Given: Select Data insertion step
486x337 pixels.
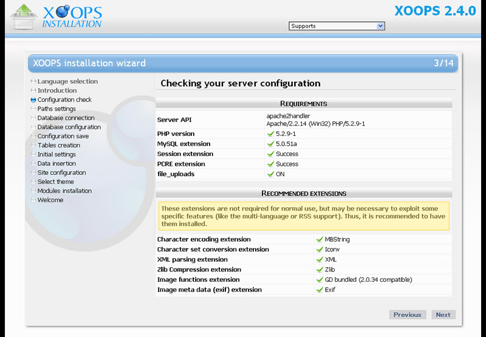Looking at the screenshot, I should 56,163.
